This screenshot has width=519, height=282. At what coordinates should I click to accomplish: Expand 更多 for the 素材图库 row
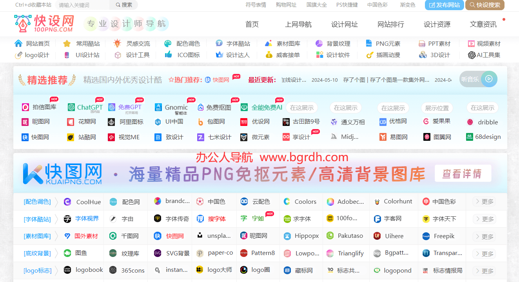[483, 236]
